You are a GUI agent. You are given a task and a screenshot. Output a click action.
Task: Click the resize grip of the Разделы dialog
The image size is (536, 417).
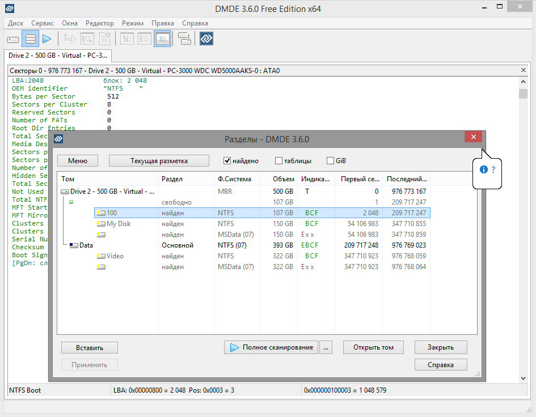tap(478, 375)
